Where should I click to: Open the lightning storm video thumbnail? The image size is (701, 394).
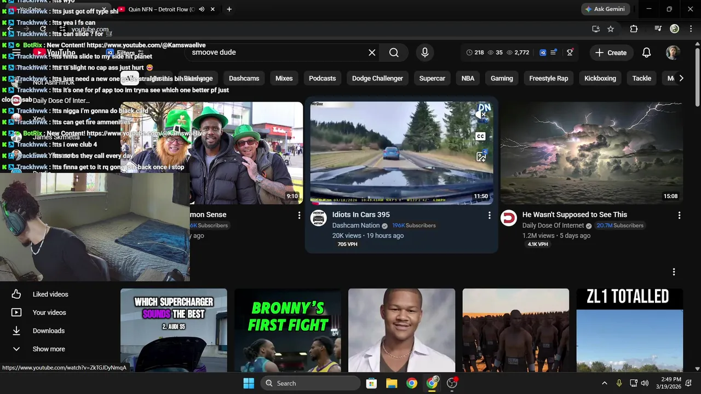591,153
